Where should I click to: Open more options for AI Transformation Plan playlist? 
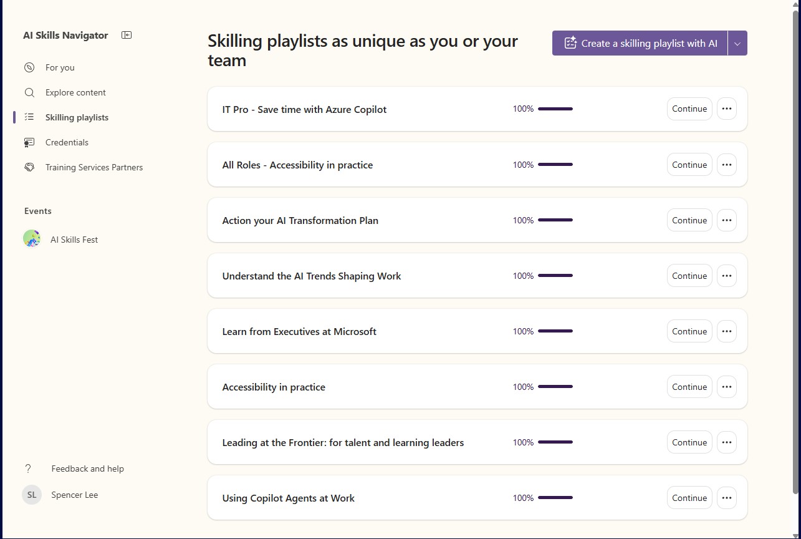[727, 220]
